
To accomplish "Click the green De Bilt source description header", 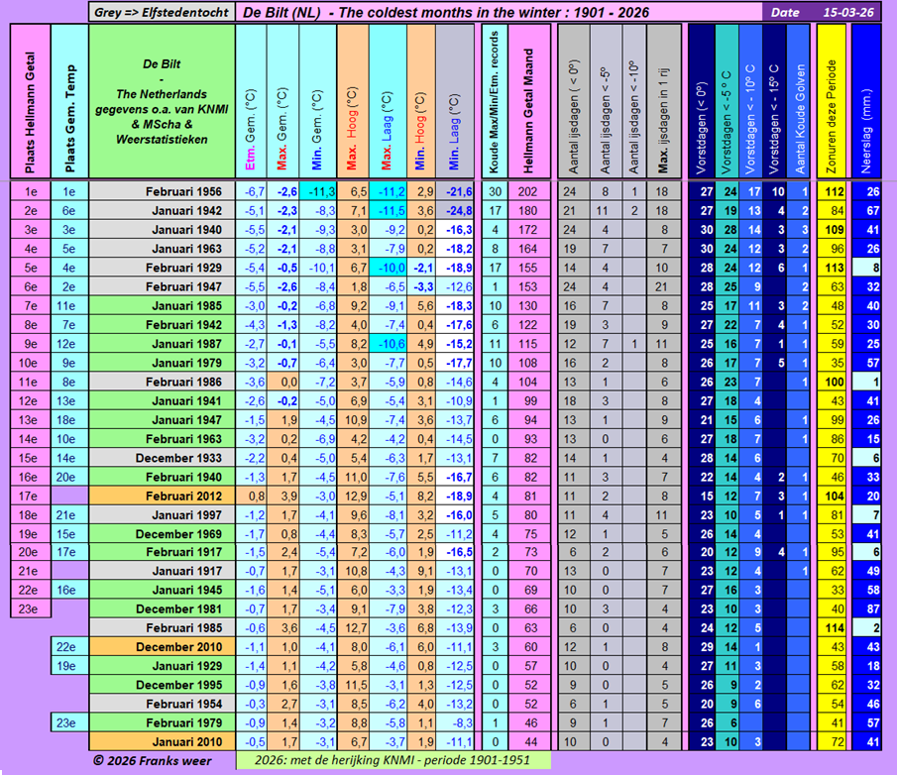I will point(162,100).
